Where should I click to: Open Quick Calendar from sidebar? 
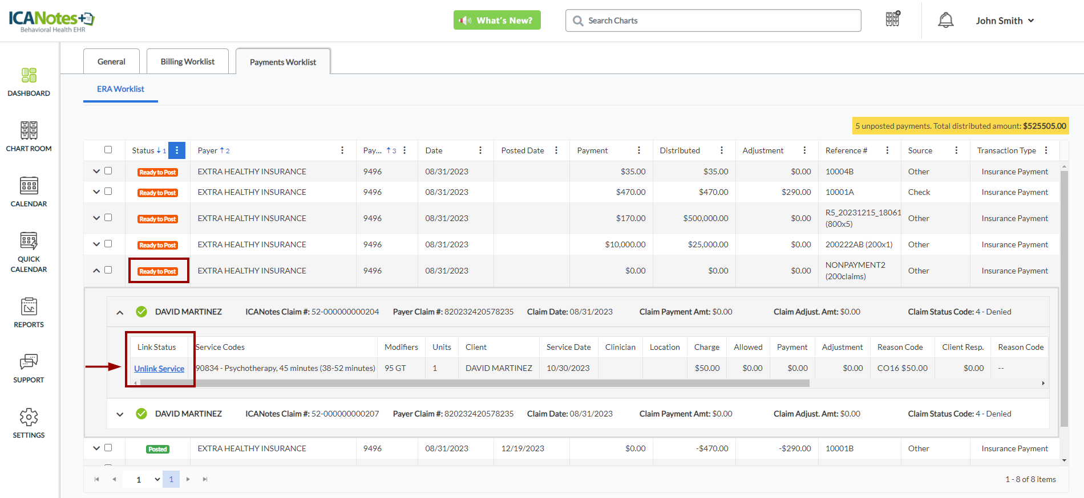point(29,241)
